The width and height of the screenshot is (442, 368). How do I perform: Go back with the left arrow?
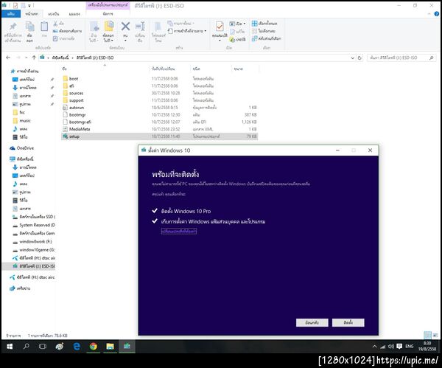tap(8, 58)
